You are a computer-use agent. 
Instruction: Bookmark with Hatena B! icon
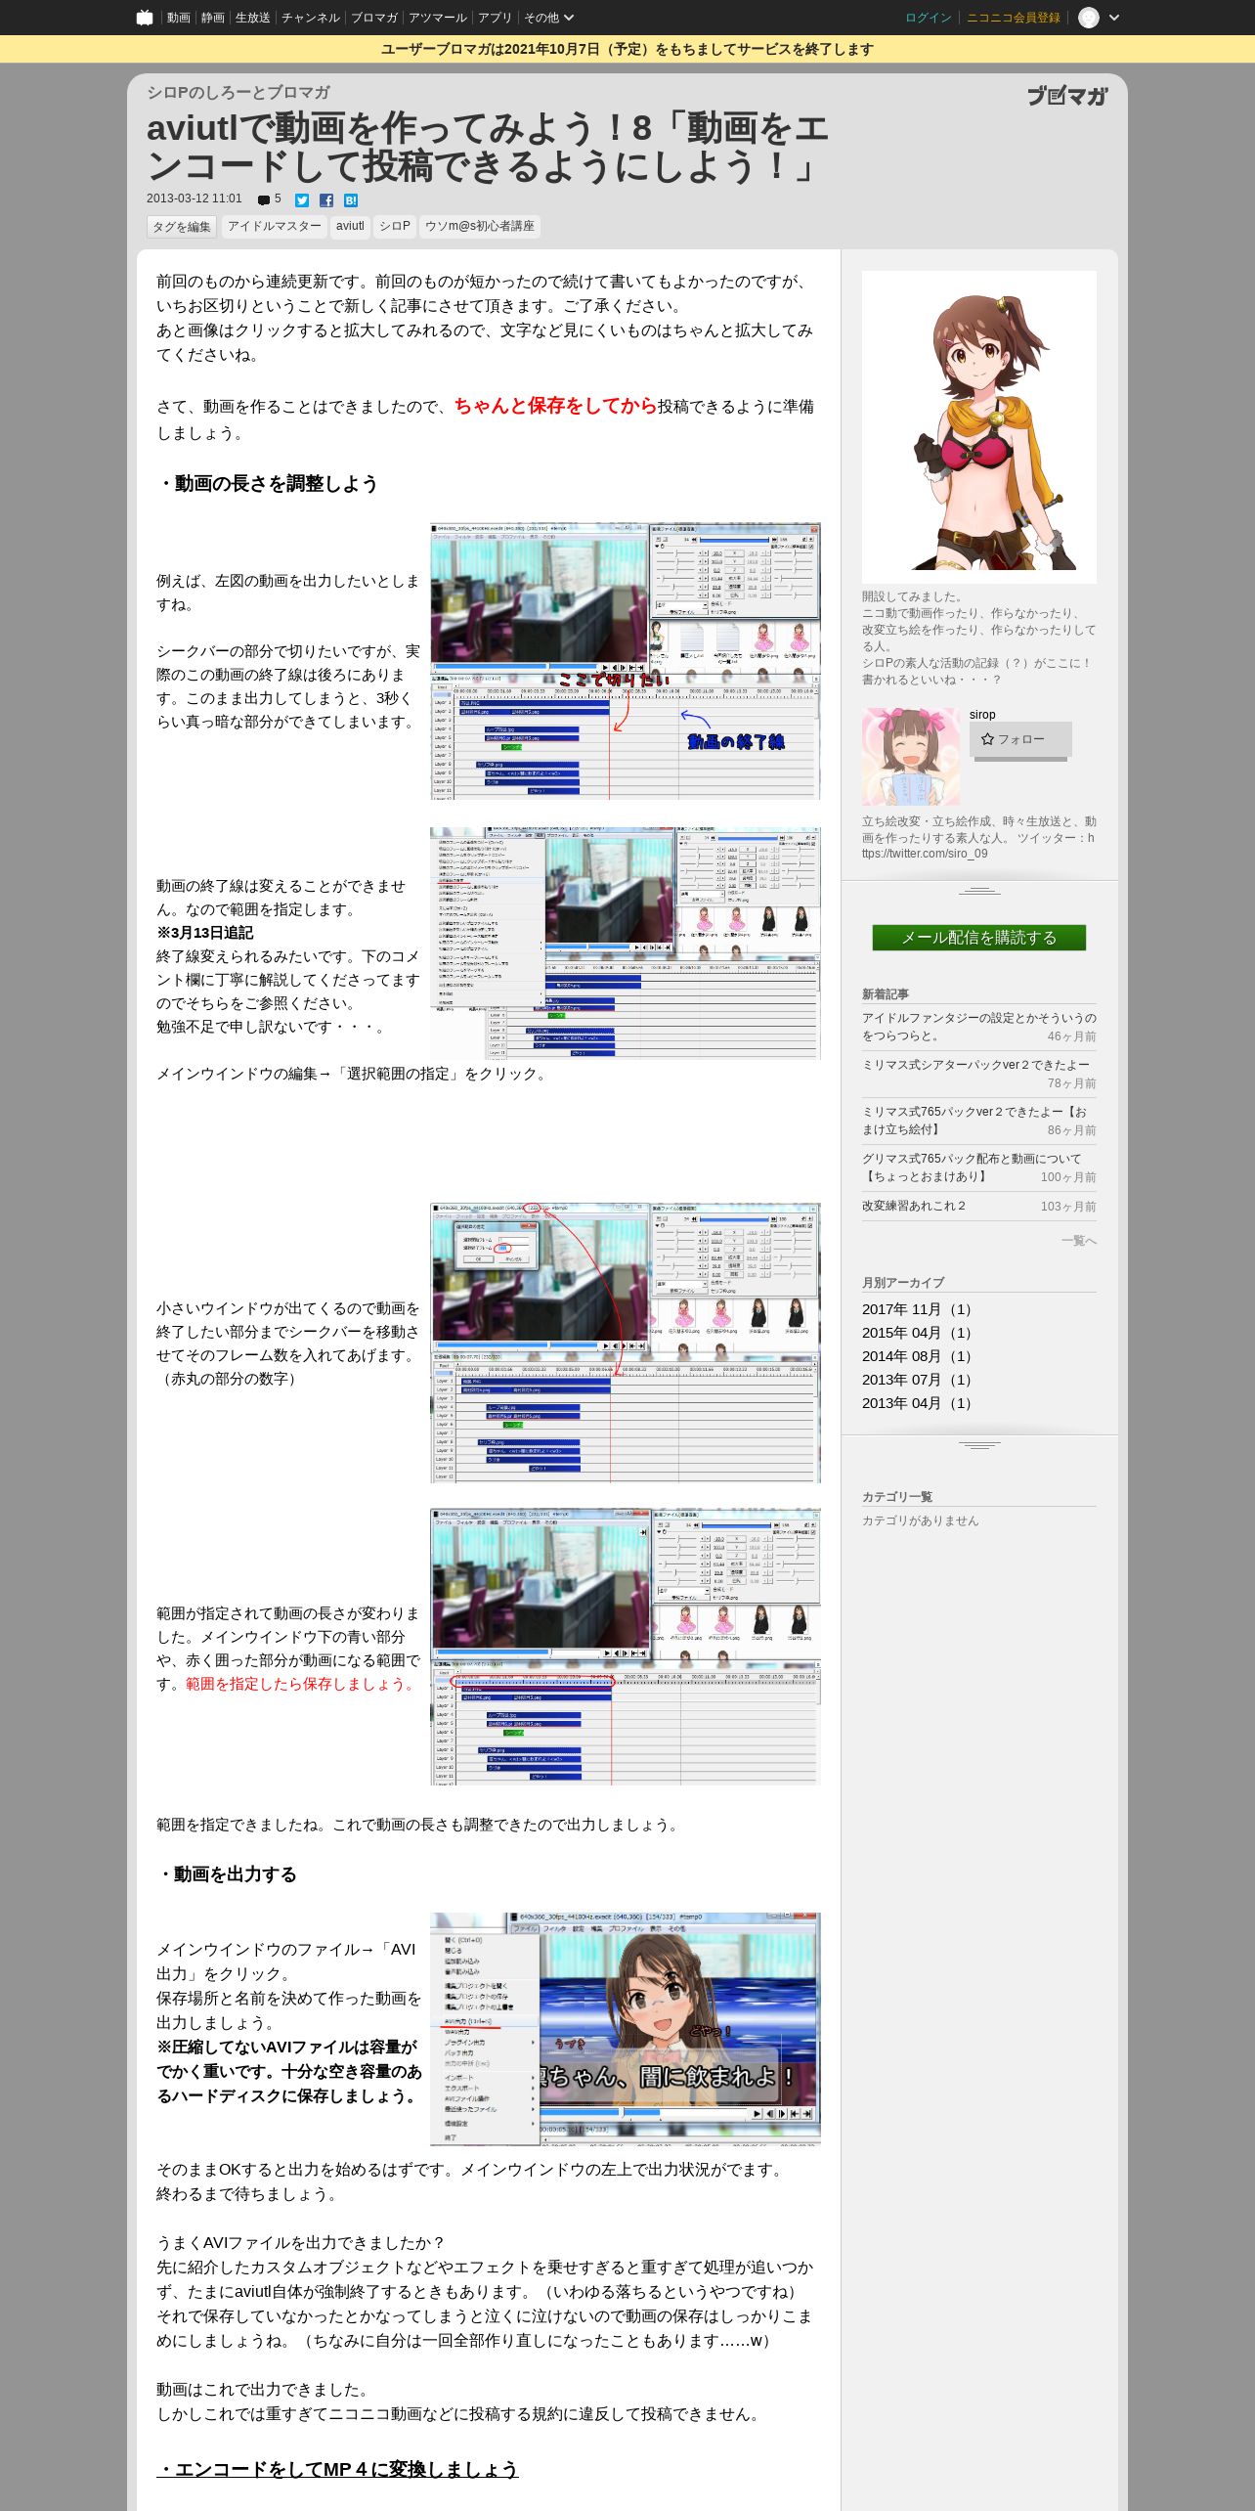point(351,200)
